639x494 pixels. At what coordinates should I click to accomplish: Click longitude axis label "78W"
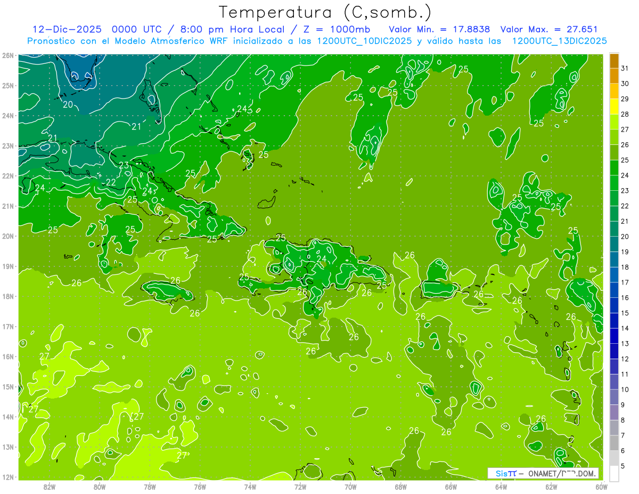[x=150, y=487]
